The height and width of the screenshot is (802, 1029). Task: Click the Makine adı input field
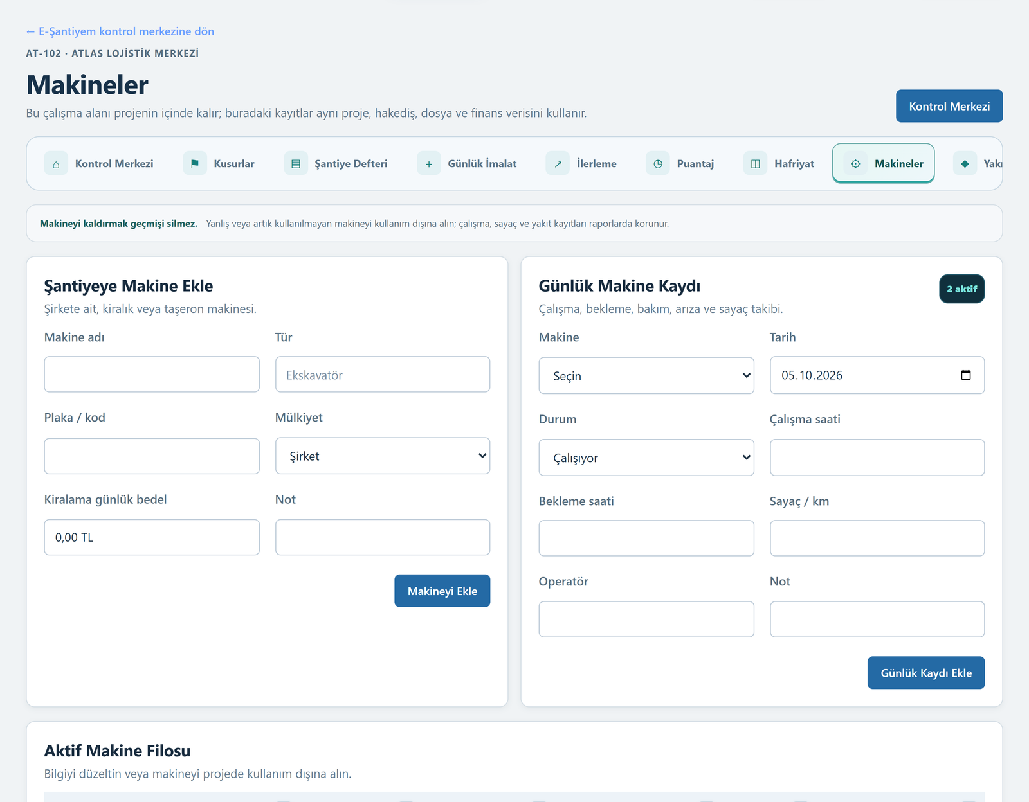pos(152,375)
